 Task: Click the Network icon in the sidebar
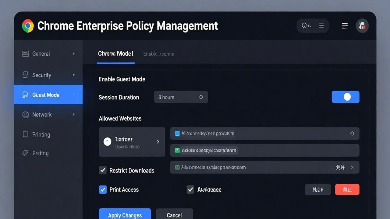click(x=26, y=115)
